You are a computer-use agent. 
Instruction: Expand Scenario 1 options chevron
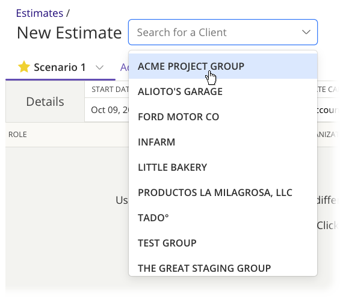click(x=99, y=67)
